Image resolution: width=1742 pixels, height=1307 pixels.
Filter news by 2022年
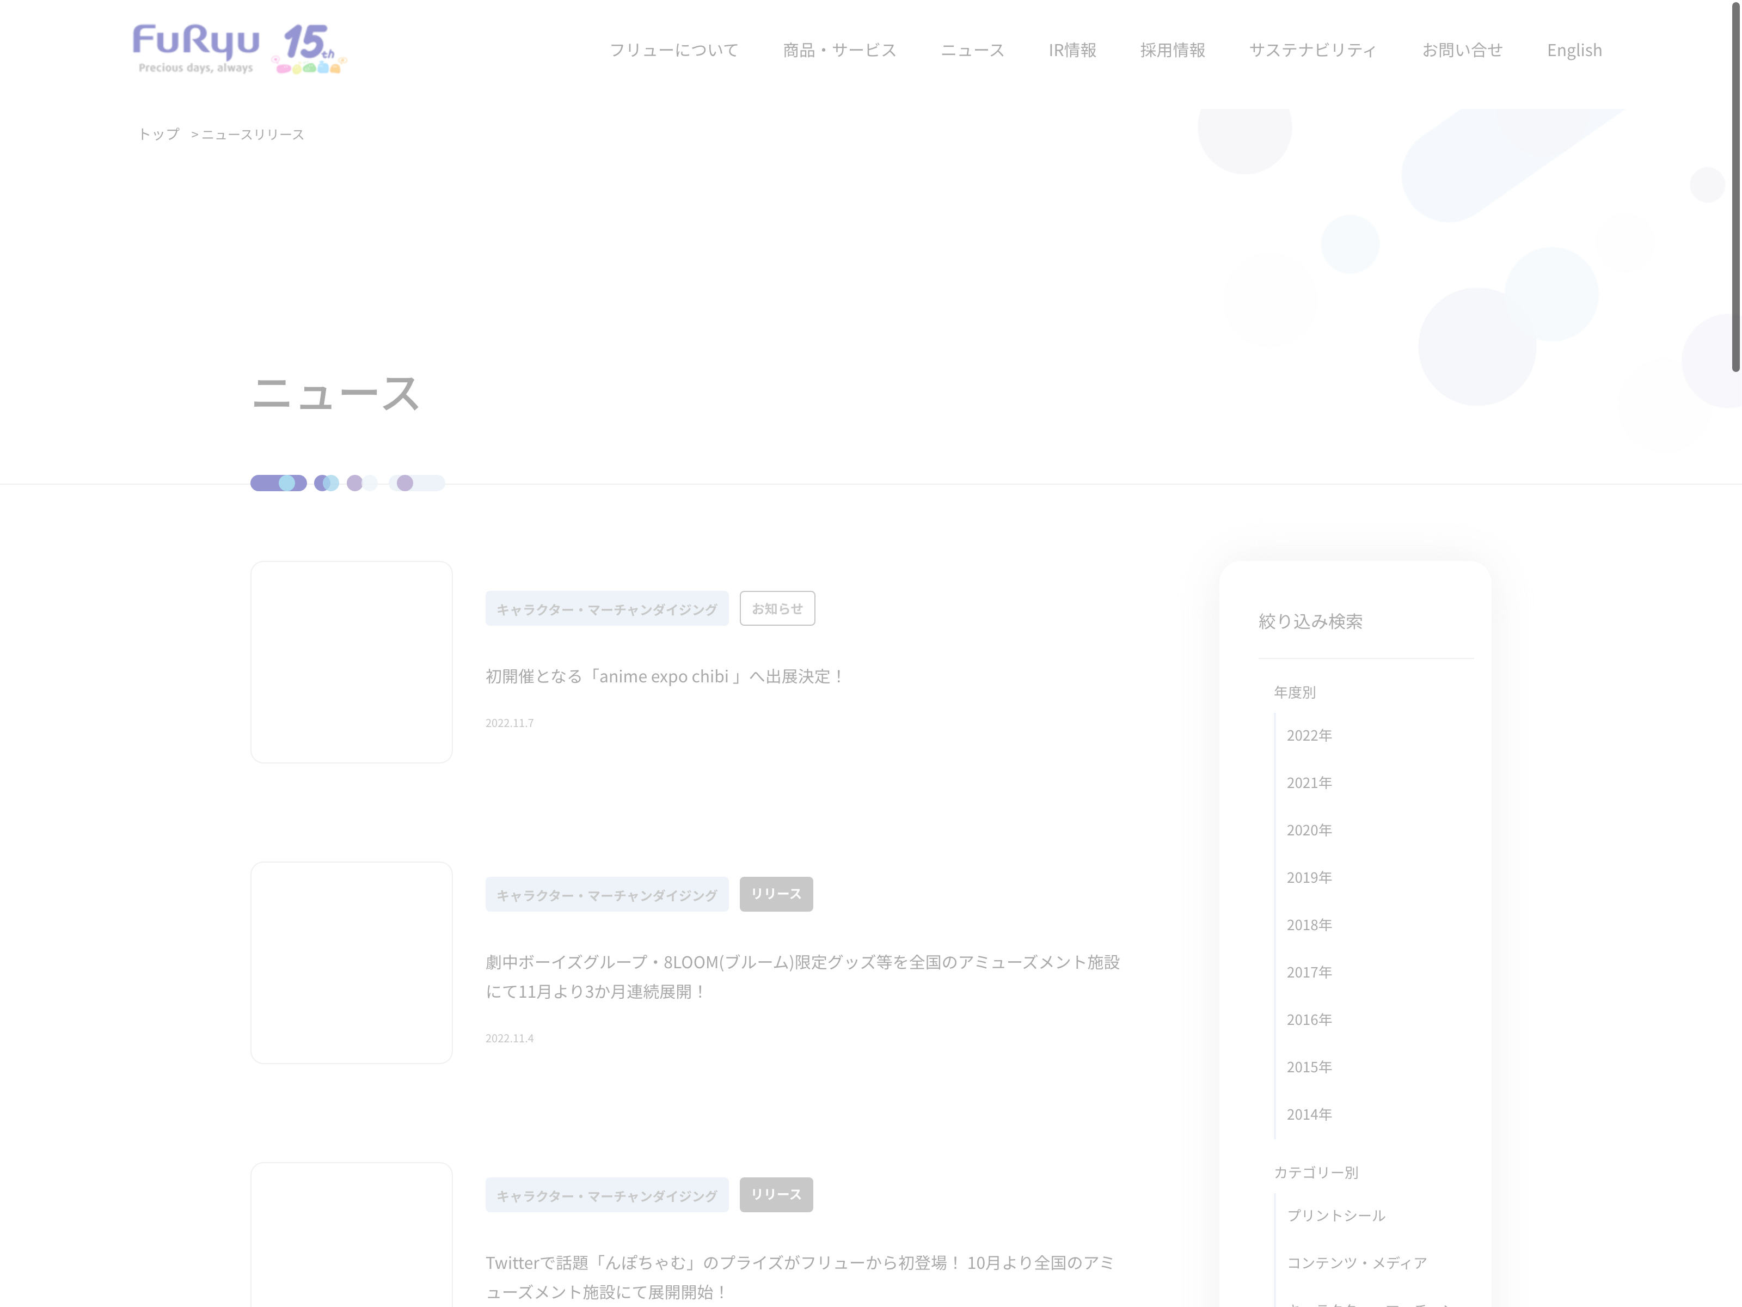pos(1309,735)
